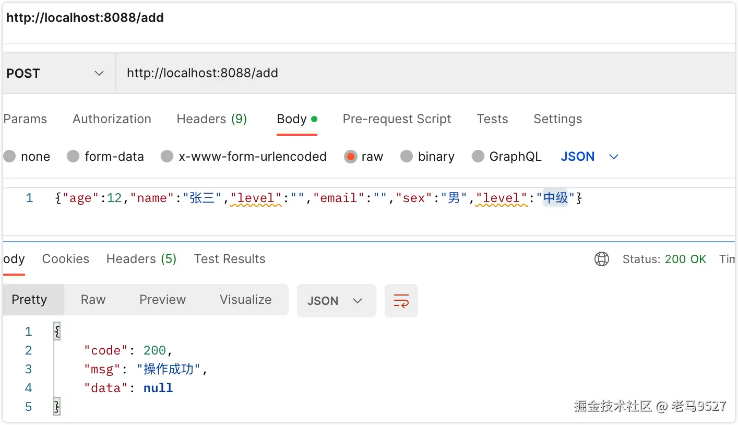Open the Pre-request Script tab

pyautogui.click(x=397, y=119)
